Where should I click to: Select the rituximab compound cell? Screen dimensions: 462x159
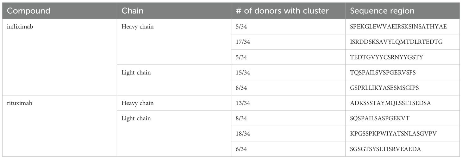(19, 103)
